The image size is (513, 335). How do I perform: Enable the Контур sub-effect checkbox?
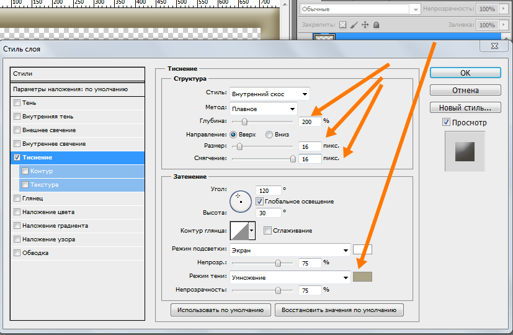pyautogui.click(x=25, y=171)
